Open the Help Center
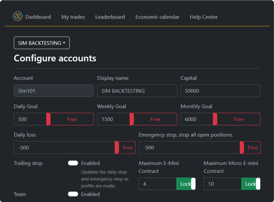Viewport: 274px width, 202px height. click(204, 17)
